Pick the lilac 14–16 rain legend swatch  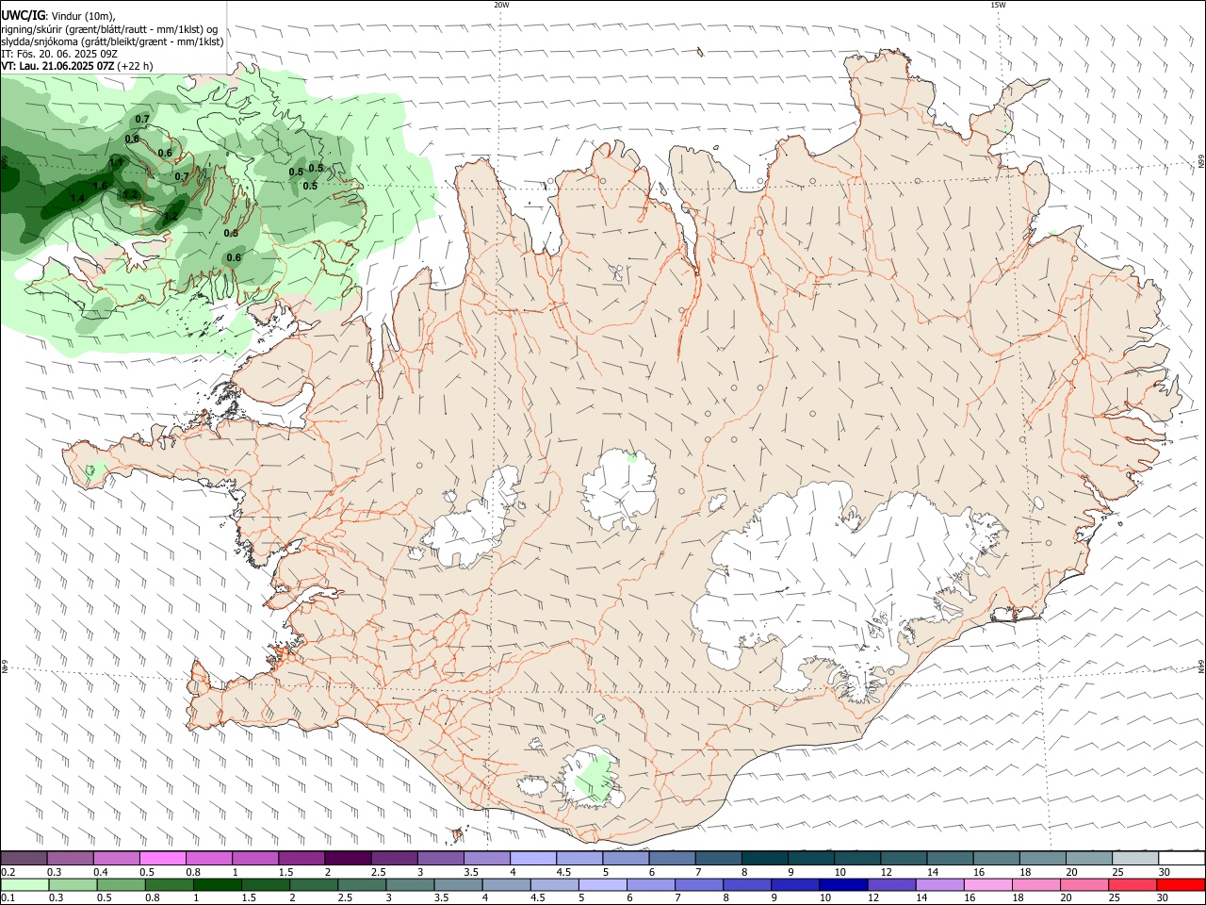(939, 885)
